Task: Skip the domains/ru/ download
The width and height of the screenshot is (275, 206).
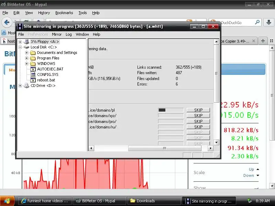Action: [198, 127]
